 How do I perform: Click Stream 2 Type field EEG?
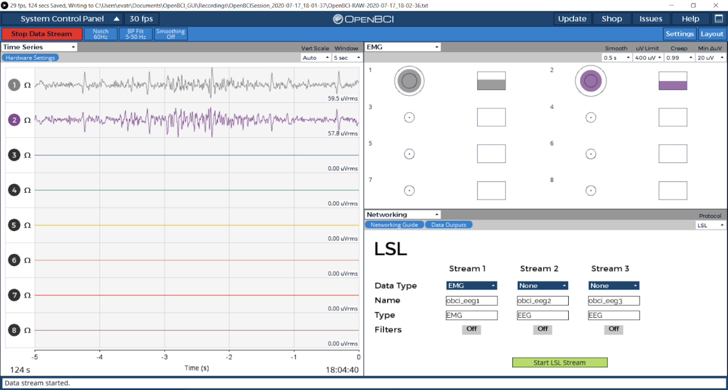(543, 315)
